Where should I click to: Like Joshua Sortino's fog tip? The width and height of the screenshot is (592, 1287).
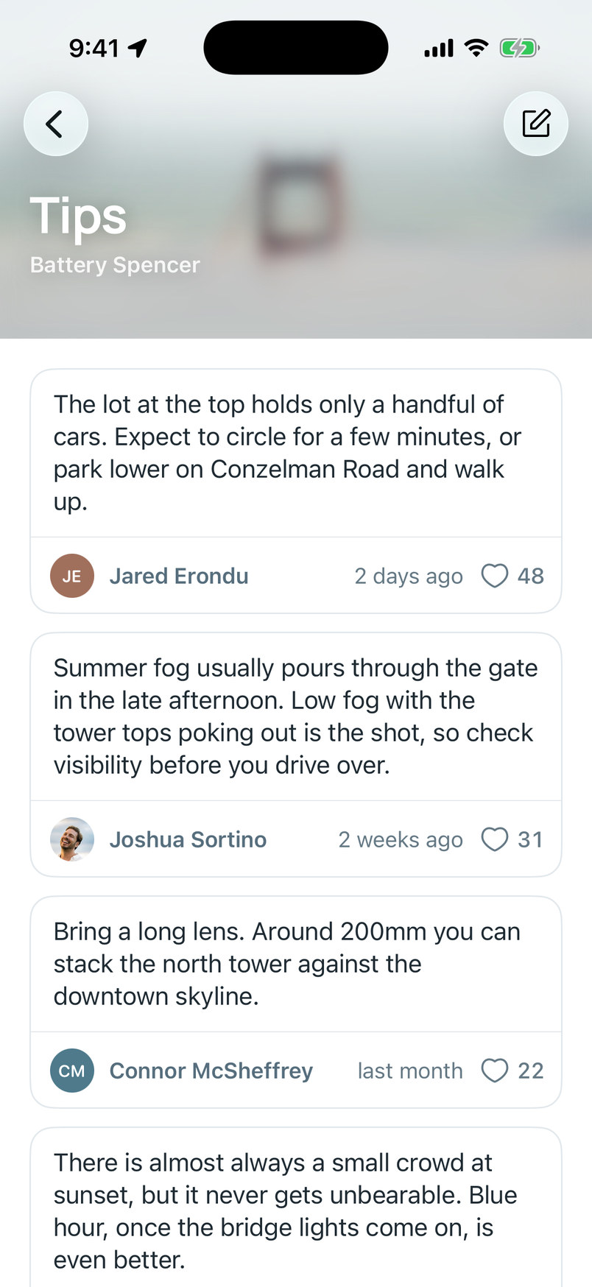pos(495,839)
